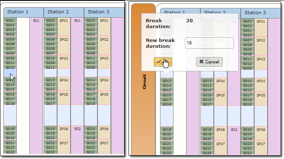
Task: Click the break duration value 20 in dialog
Action: point(189,21)
